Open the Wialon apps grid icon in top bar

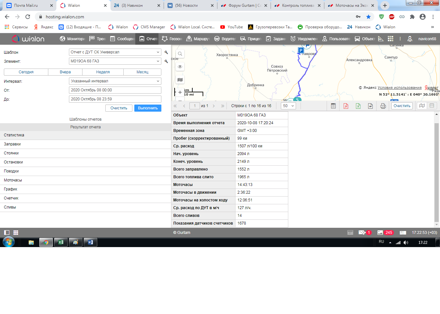click(x=390, y=39)
